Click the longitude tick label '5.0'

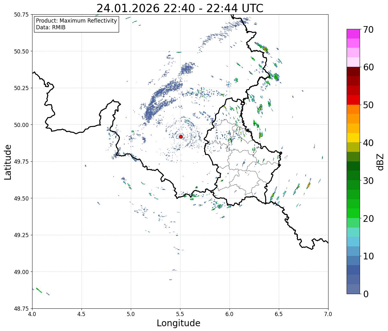click(131, 314)
